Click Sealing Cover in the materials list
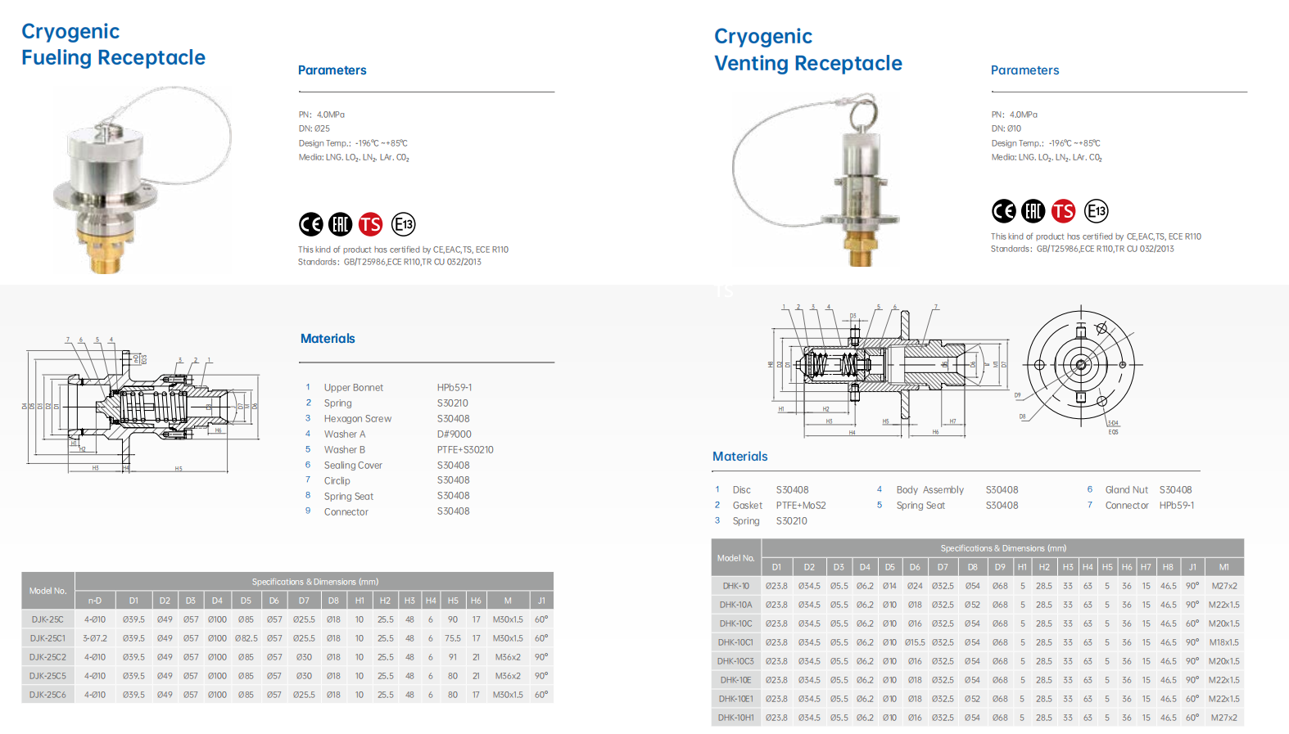 click(353, 466)
